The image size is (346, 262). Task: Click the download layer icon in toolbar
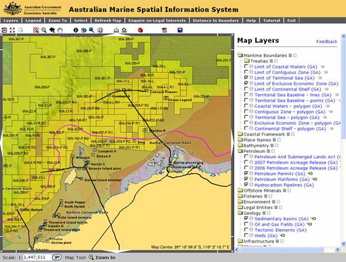pyautogui.click(x=125, y=30)
